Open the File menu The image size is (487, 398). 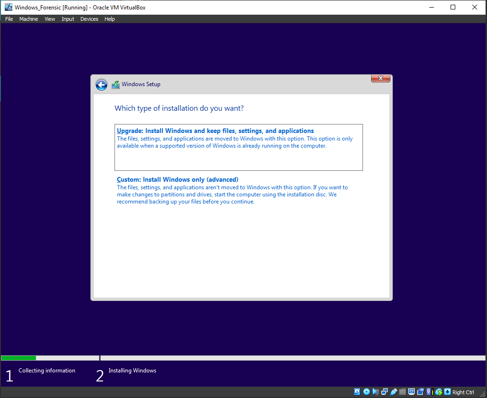(9, 19)
